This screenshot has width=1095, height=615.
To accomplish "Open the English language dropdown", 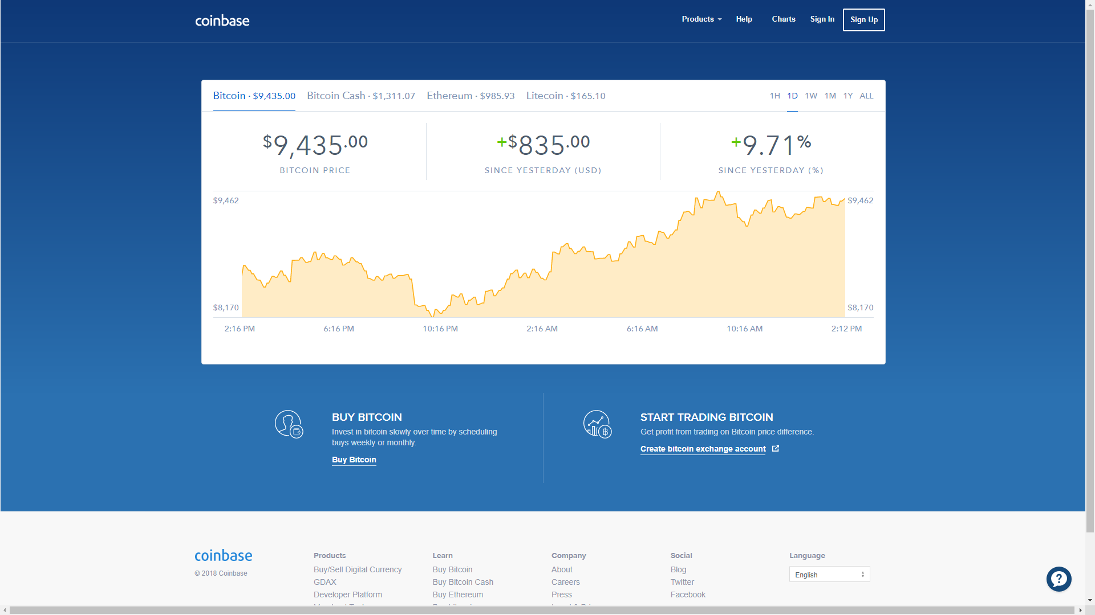I will click(x=829, y=574).
